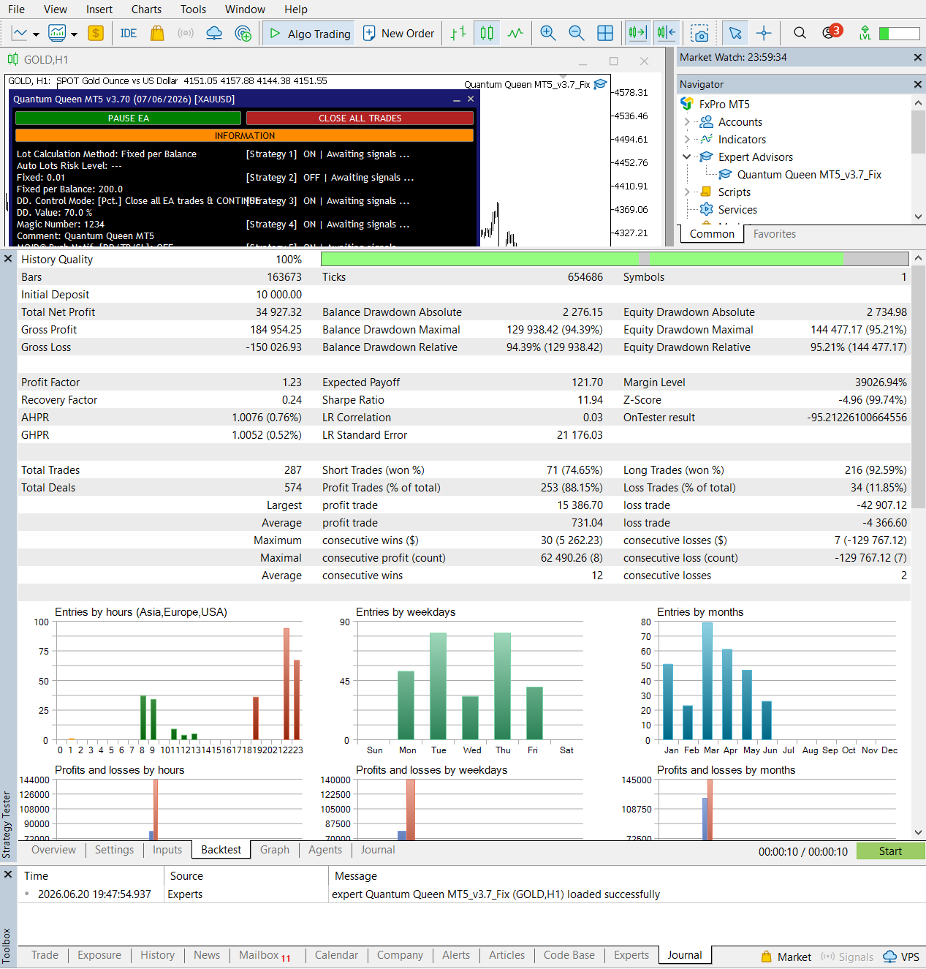Expand the Indicators node in Navigator
Viewport: 926px width, 969px height.
click(687, 140)
